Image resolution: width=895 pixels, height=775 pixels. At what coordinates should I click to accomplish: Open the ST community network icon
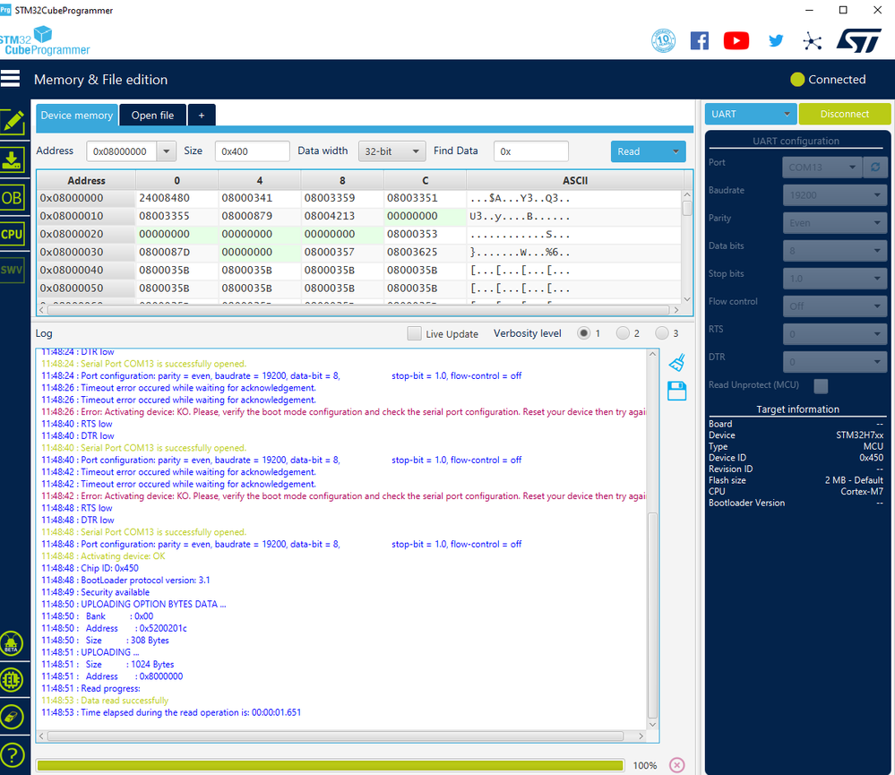pyautogui.click(x=812, y=41)
